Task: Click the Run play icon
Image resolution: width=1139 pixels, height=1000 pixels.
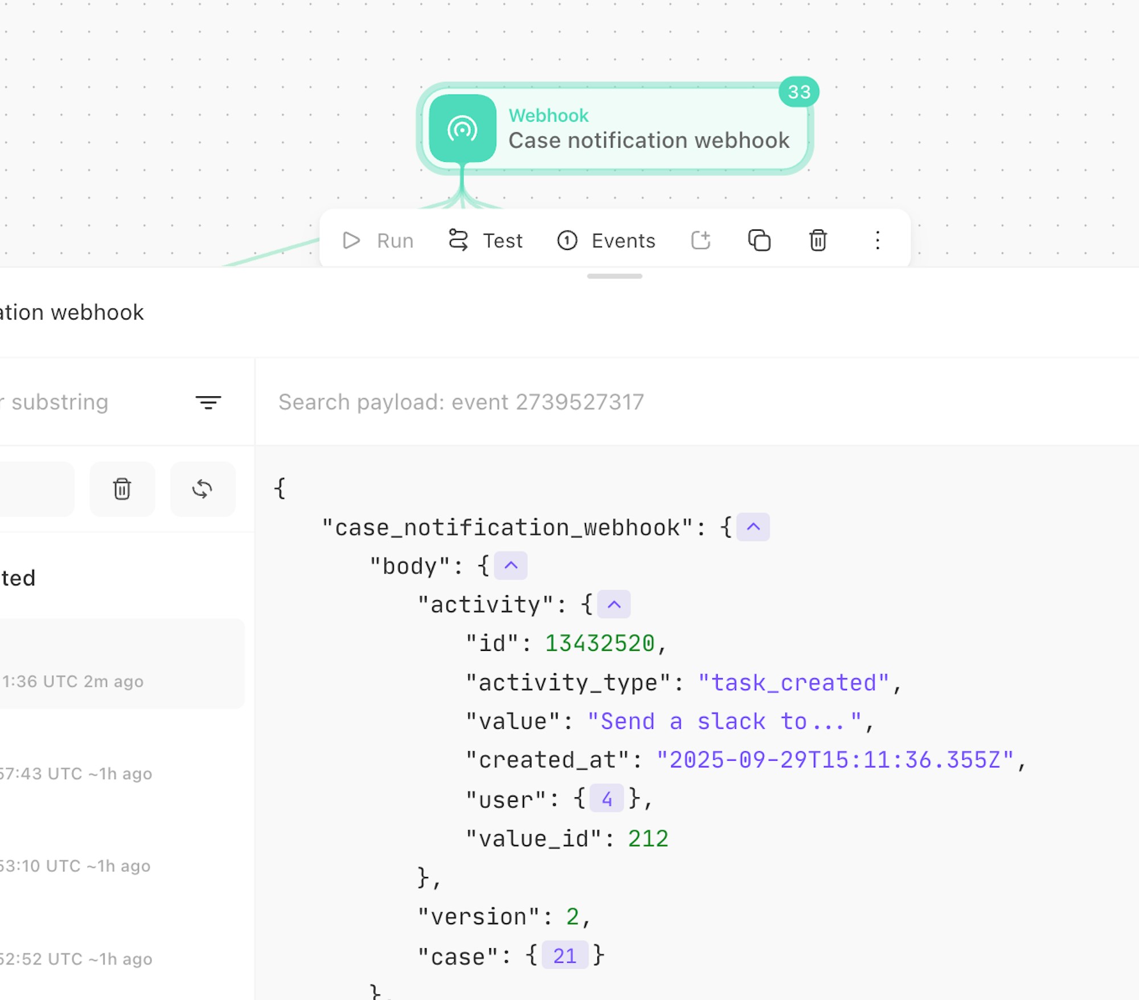Action: [351, 241]
